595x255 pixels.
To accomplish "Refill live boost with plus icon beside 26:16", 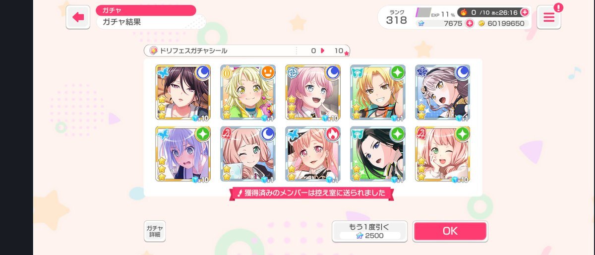I will coord(525,12).
